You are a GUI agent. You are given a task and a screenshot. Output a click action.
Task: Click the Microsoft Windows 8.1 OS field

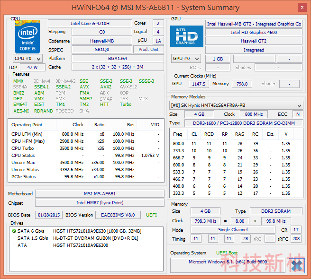pos(228,265)
